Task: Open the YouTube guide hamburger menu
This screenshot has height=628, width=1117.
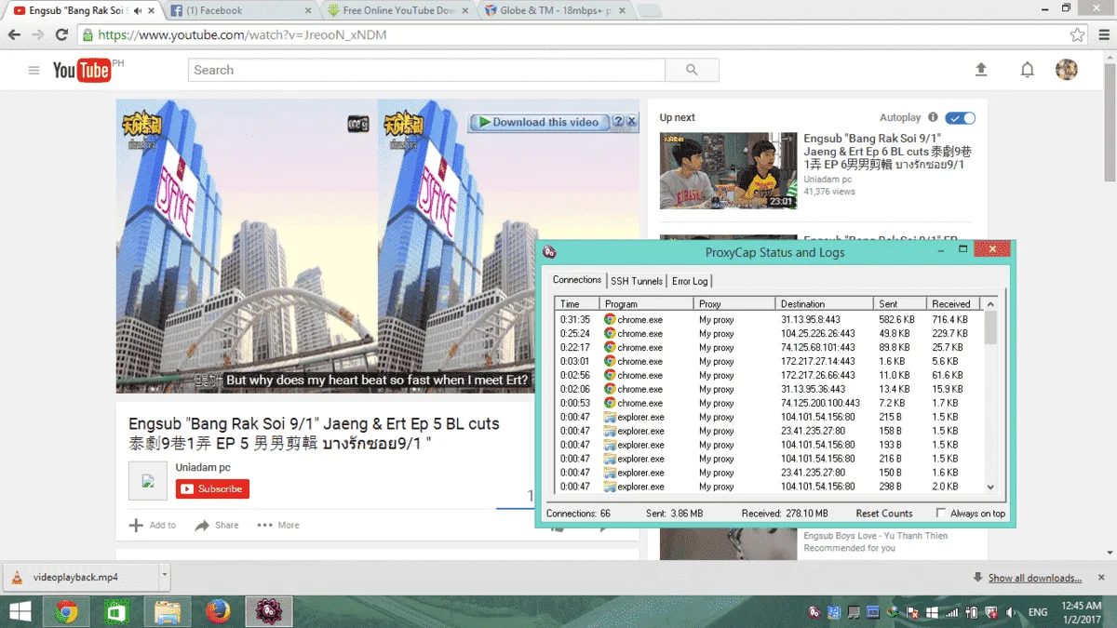Action: (x=34, y=71)
